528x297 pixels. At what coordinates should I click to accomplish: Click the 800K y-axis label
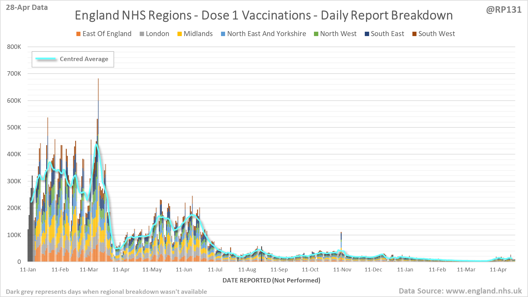pyautogui.click(x=14, y=47)
